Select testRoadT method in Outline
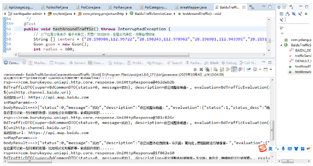313x166 pixels. point(303,67)
